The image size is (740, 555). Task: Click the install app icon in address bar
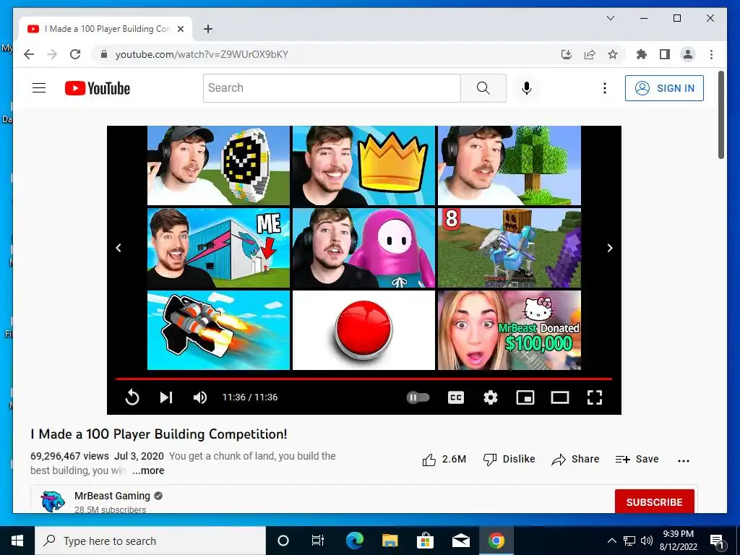coord(567,54)
